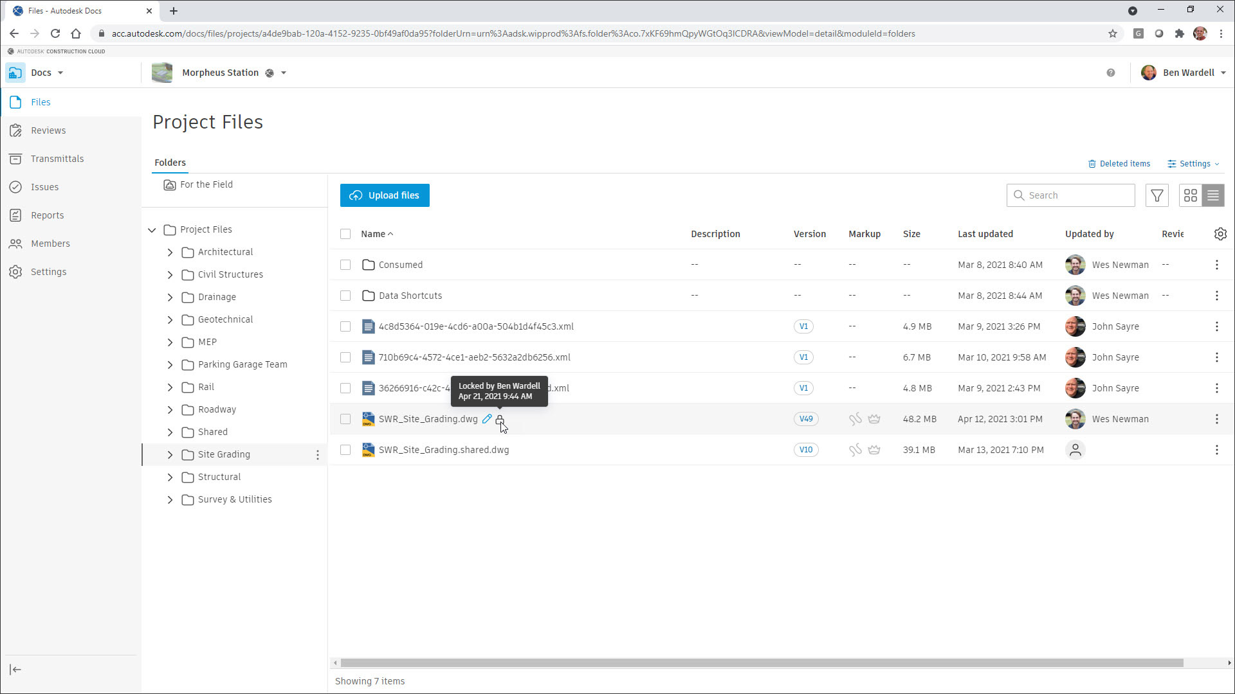Open more options for Consumed folder
Viewport: 1235px width, 694px height.
point(1216,265)
